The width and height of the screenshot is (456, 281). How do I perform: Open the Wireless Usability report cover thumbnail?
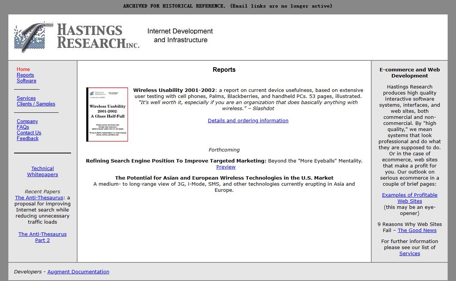click(x=107, y=114)
